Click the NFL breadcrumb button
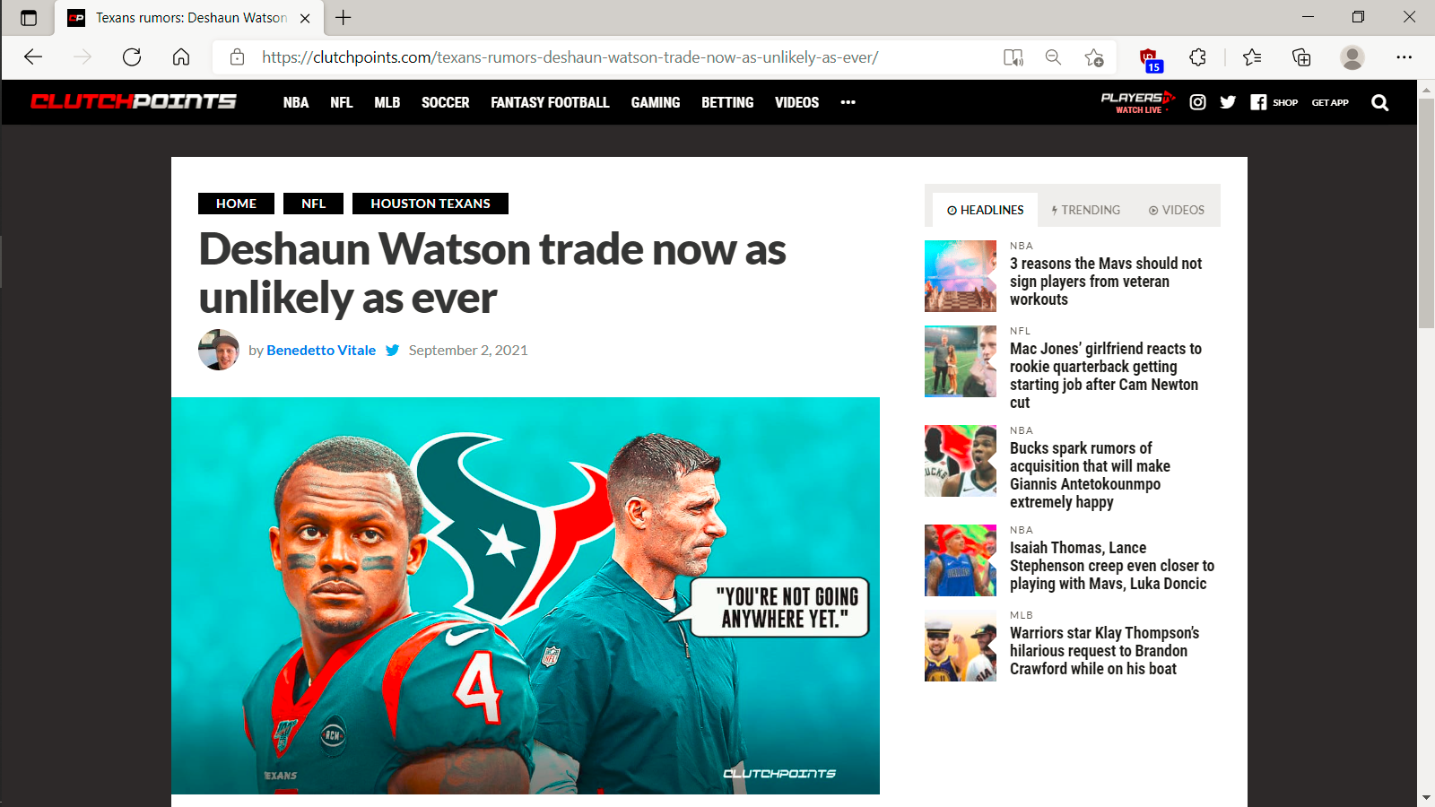This screenshot has width=1435, height=807. pos(314,204)
